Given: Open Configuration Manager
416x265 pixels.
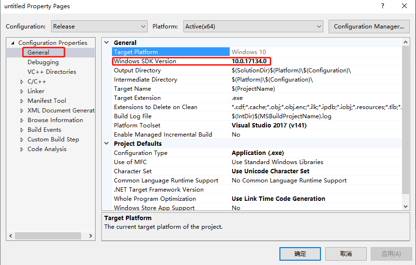Looking at the screenshot, I should pos(369,27).
